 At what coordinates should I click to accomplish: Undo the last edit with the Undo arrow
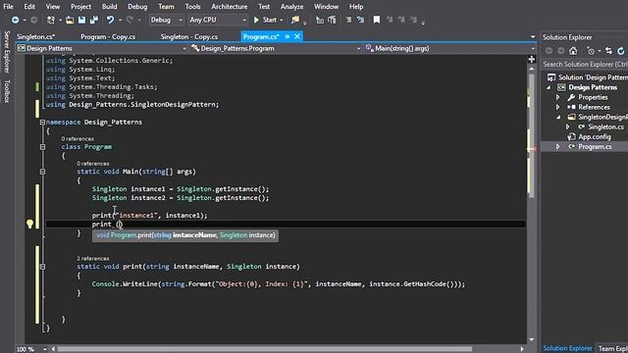[110, 20]
